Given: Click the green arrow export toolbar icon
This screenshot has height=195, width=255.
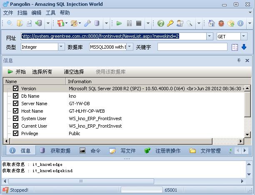Looking at the screenshot, I should click(x=39, y=23).
